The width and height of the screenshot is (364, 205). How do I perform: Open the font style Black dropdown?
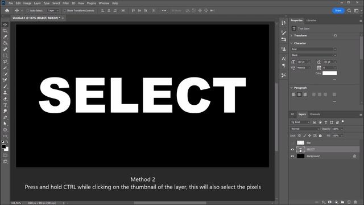(313, 55)
